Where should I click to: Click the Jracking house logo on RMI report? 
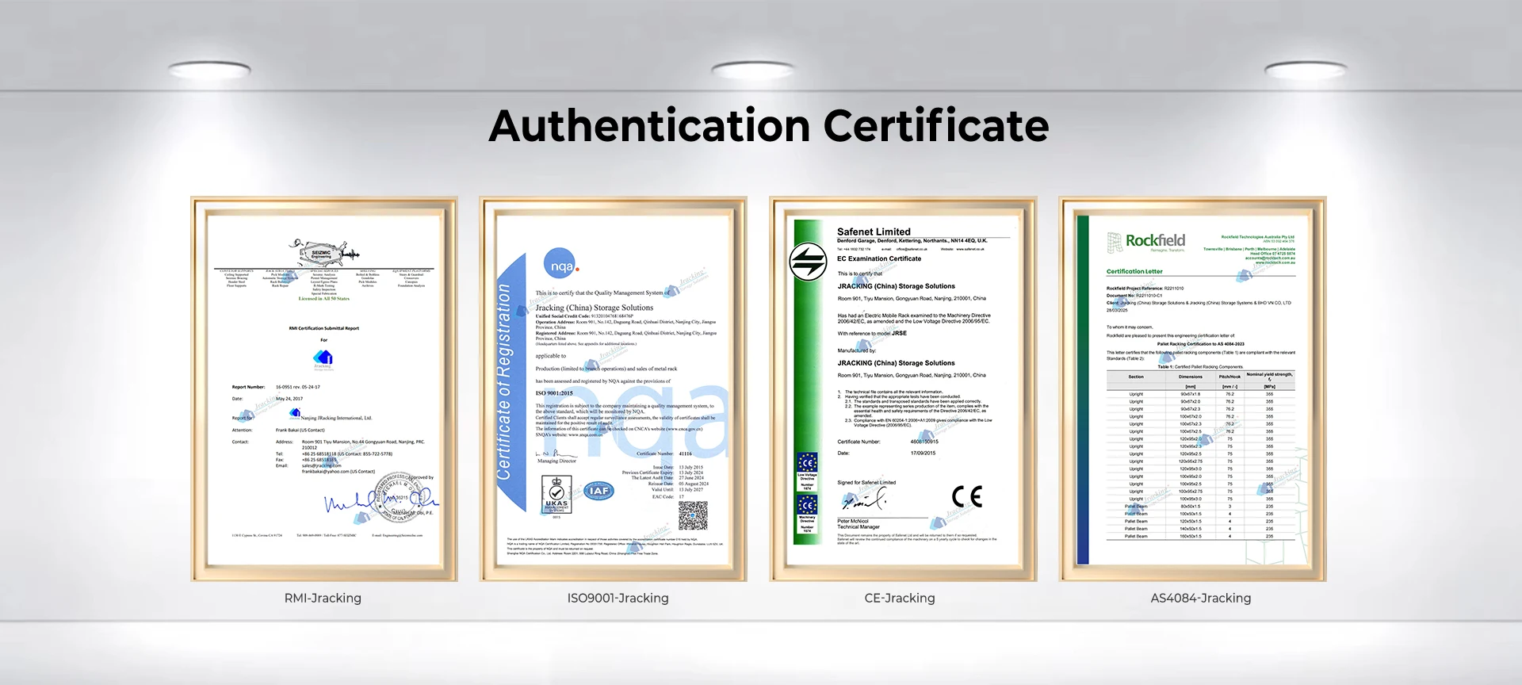(323, 358)
